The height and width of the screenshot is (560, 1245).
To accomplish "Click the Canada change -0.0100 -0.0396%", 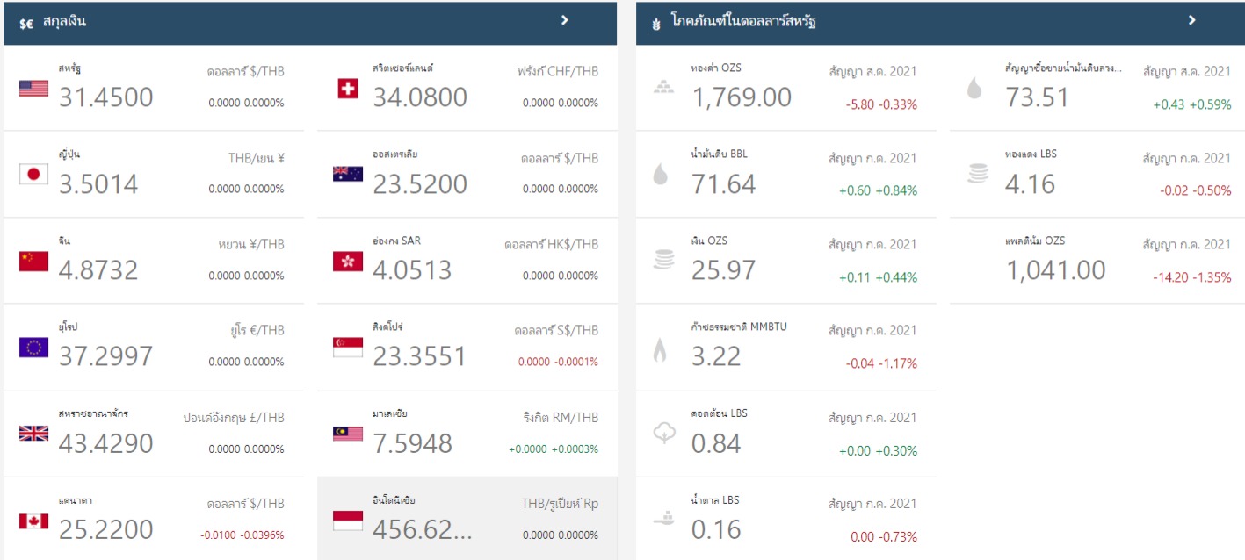I will (242, 535).
